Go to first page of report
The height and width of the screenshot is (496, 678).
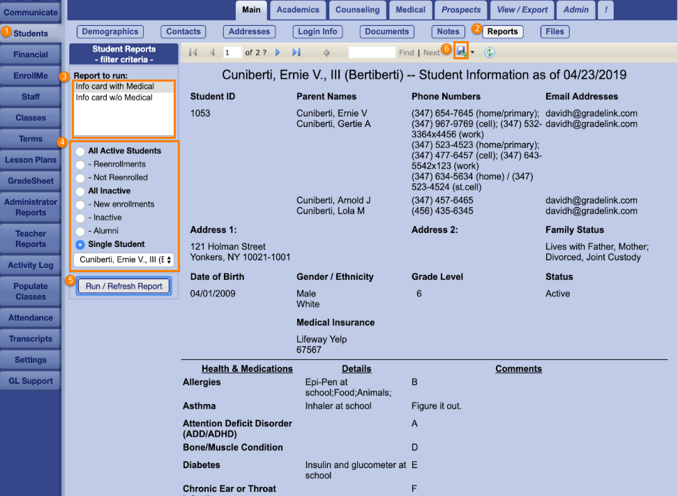[x=193, y=52]
